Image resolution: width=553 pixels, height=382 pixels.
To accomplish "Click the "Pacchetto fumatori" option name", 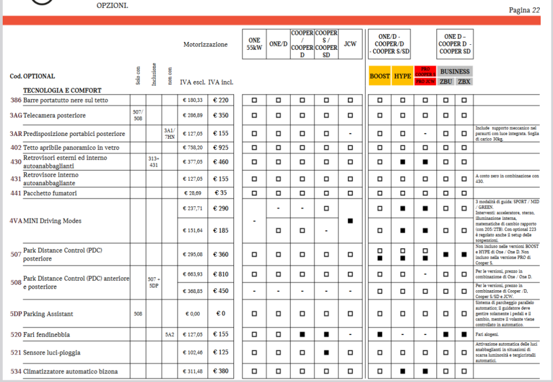I will [50, 193].
